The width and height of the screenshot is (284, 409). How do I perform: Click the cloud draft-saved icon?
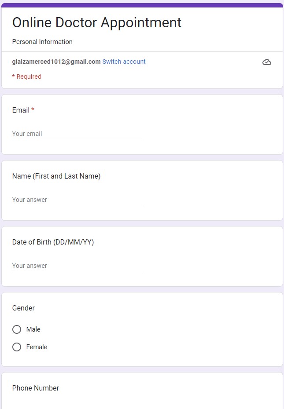[266, 62]
